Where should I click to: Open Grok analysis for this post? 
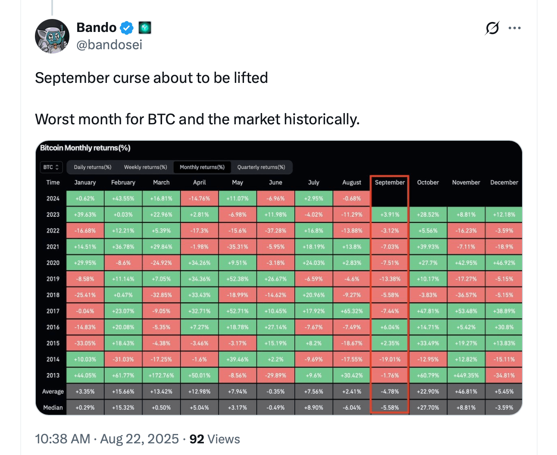click(492, 28)
